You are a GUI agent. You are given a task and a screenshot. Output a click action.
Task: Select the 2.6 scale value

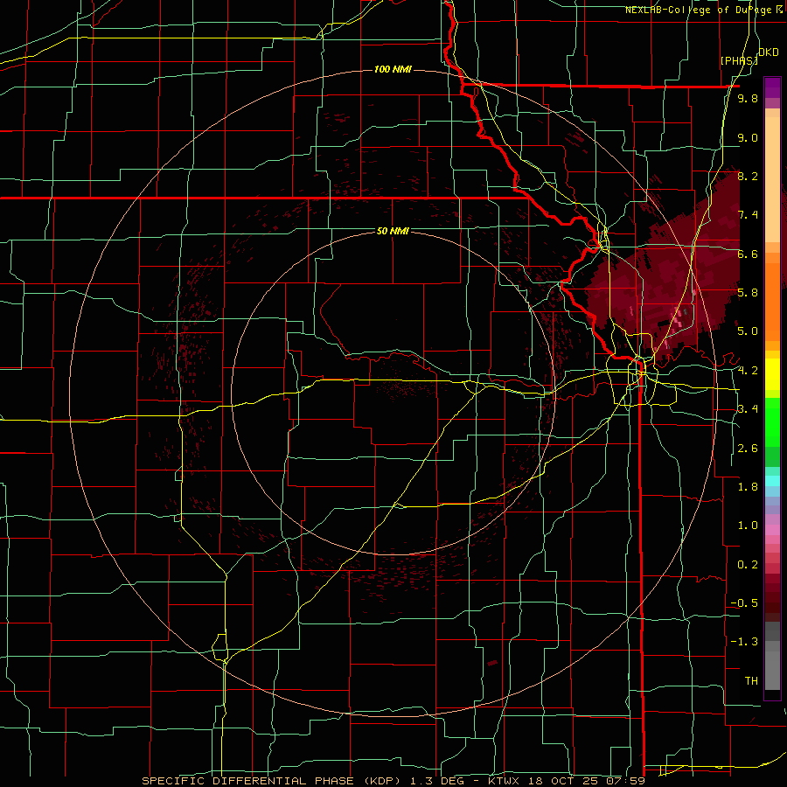[748, 449]
